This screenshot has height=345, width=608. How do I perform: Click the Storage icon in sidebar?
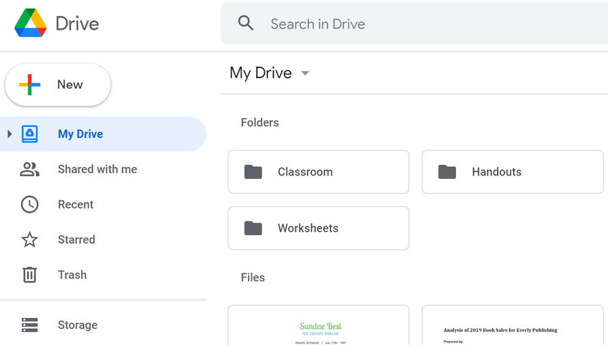pyautogui.click(x=30, y=325)
